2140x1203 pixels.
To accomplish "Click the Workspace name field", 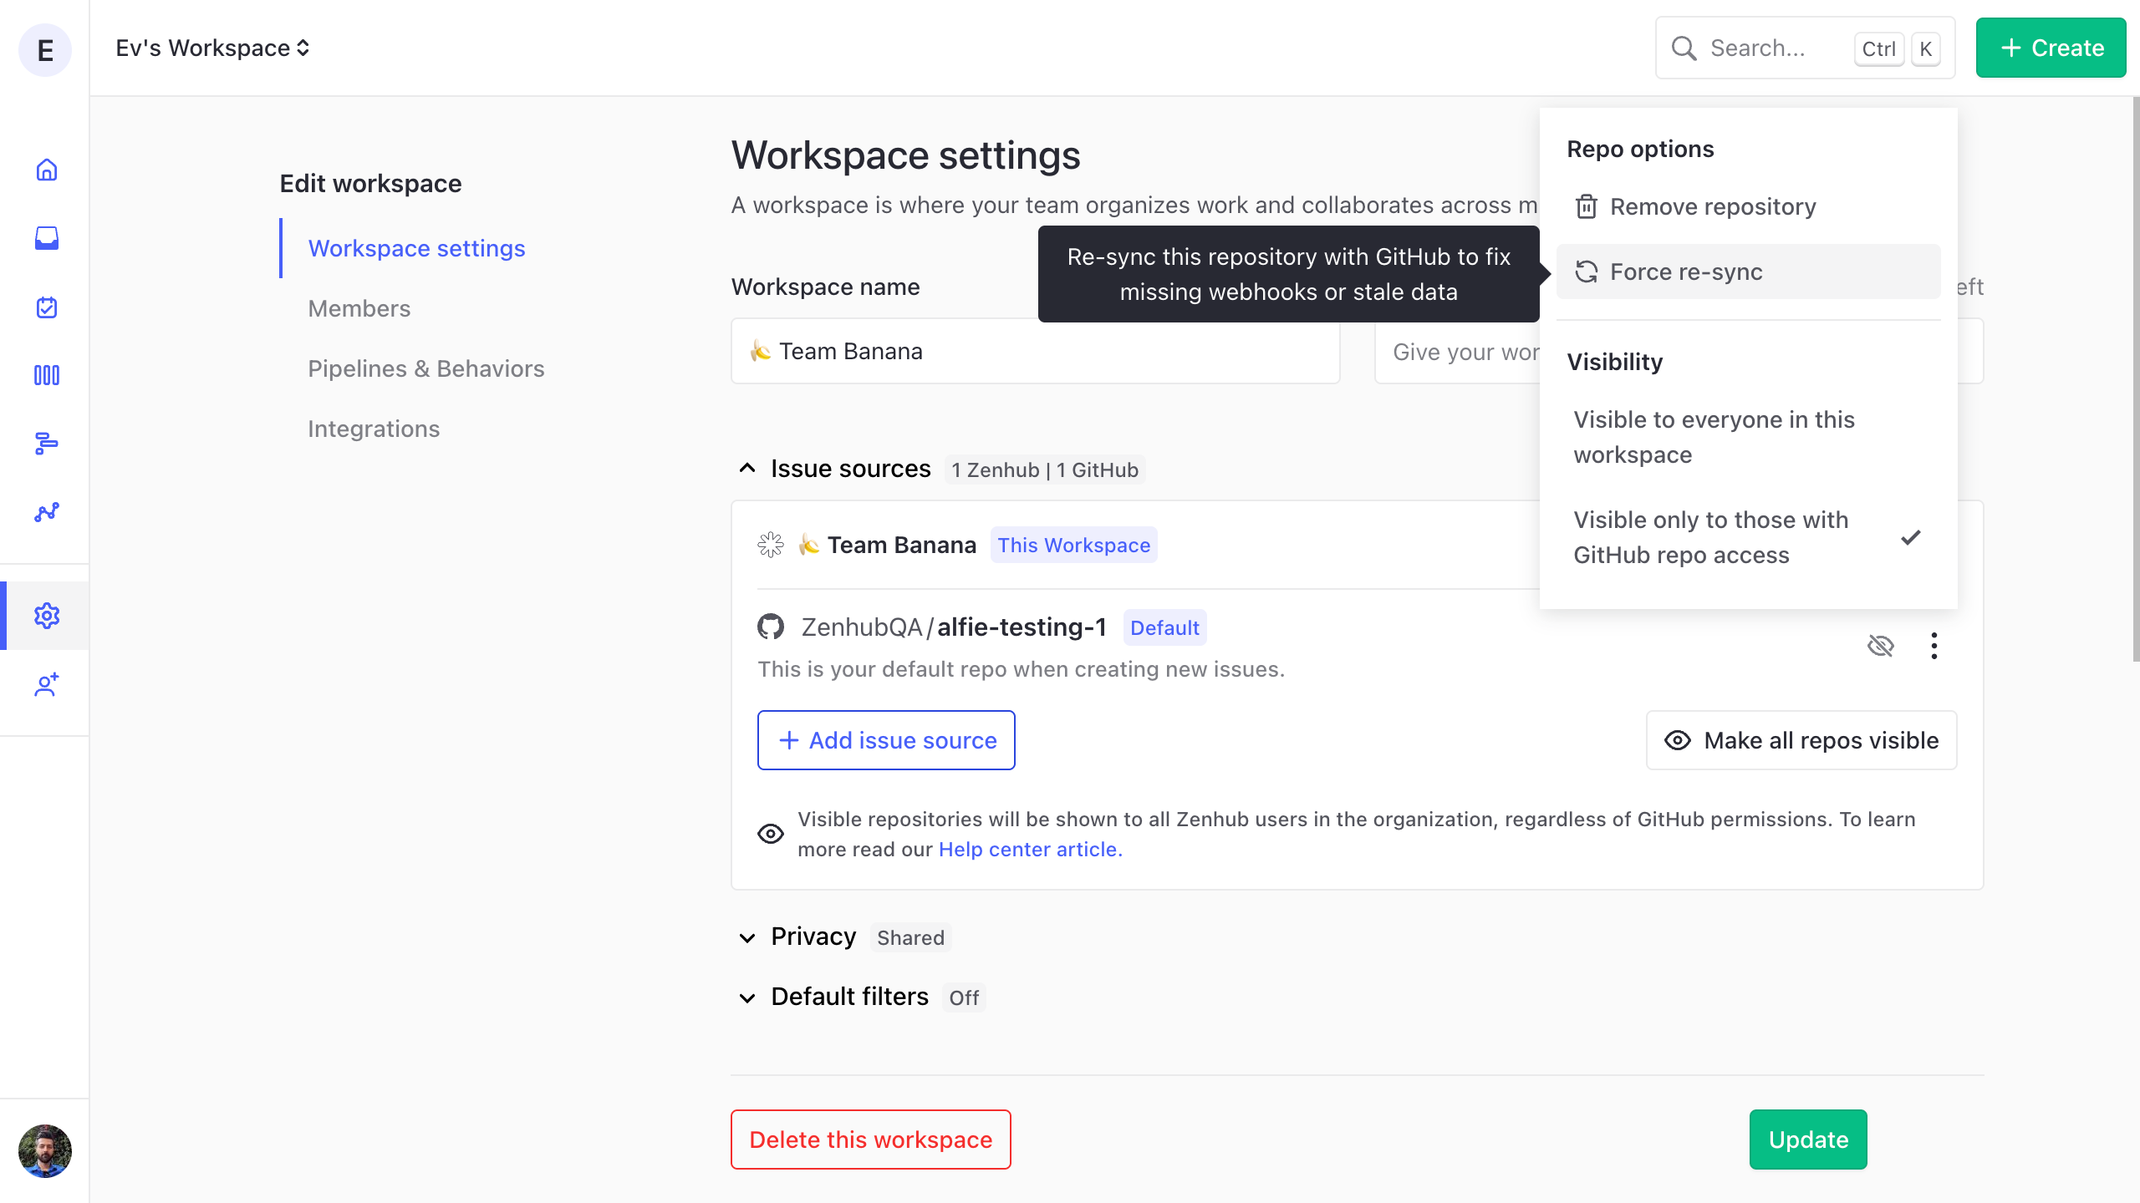I will pos(1035,351).
